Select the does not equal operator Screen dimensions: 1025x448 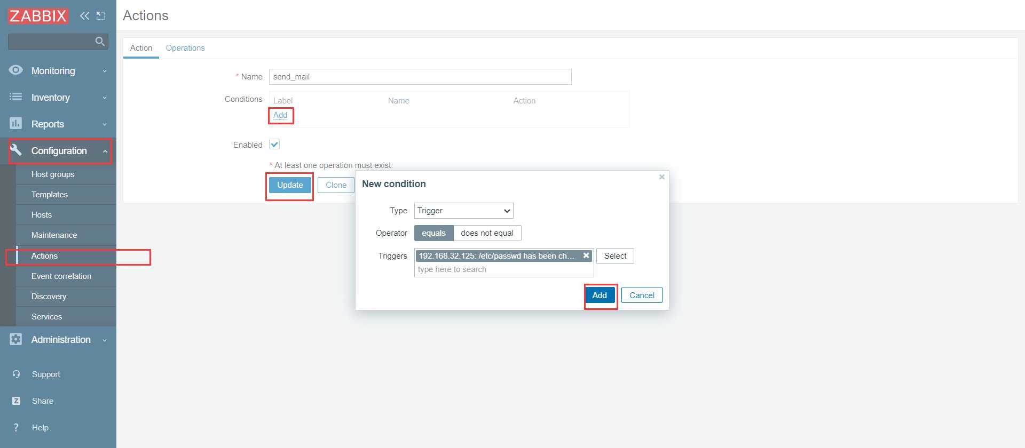487,233
